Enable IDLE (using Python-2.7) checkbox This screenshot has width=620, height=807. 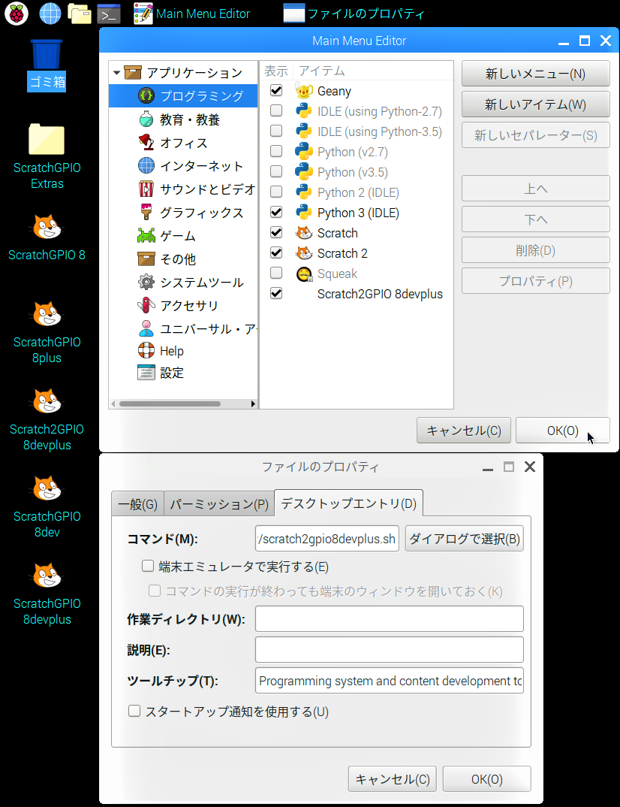coord(276,110)
